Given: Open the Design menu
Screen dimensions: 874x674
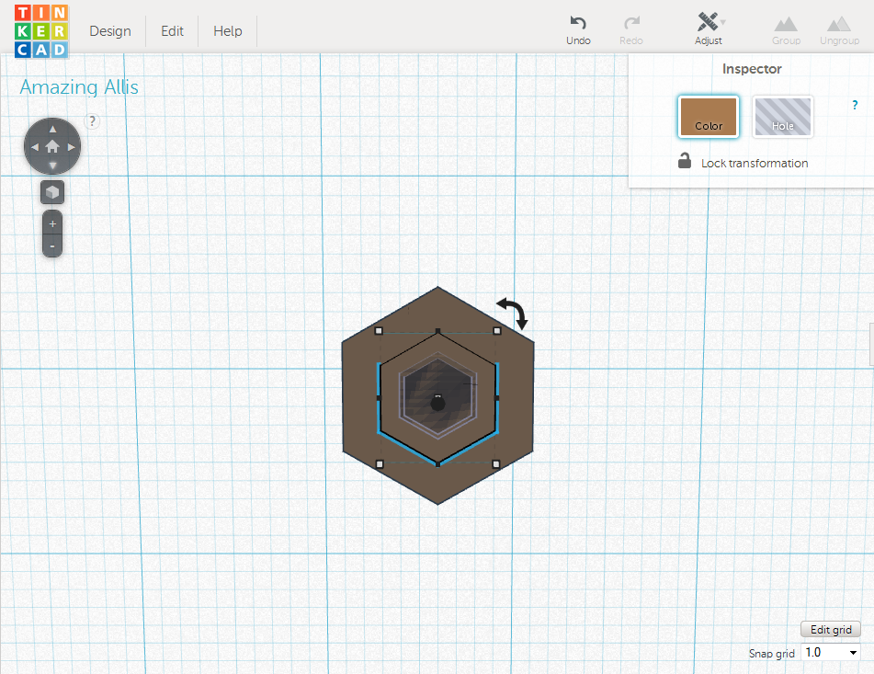Looking at the screenshot, I should click(x=110, y=31).
